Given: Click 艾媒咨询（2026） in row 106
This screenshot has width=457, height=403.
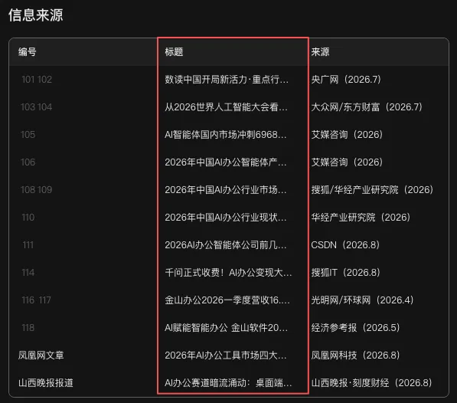Looking at the screenshot, I should pyautogui.click(x=347, y=162).
